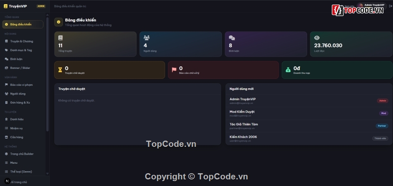This screenshot has width=393, height=186.
Task: Click the TruyệnVIP logo icon
Action: point(5,6)
